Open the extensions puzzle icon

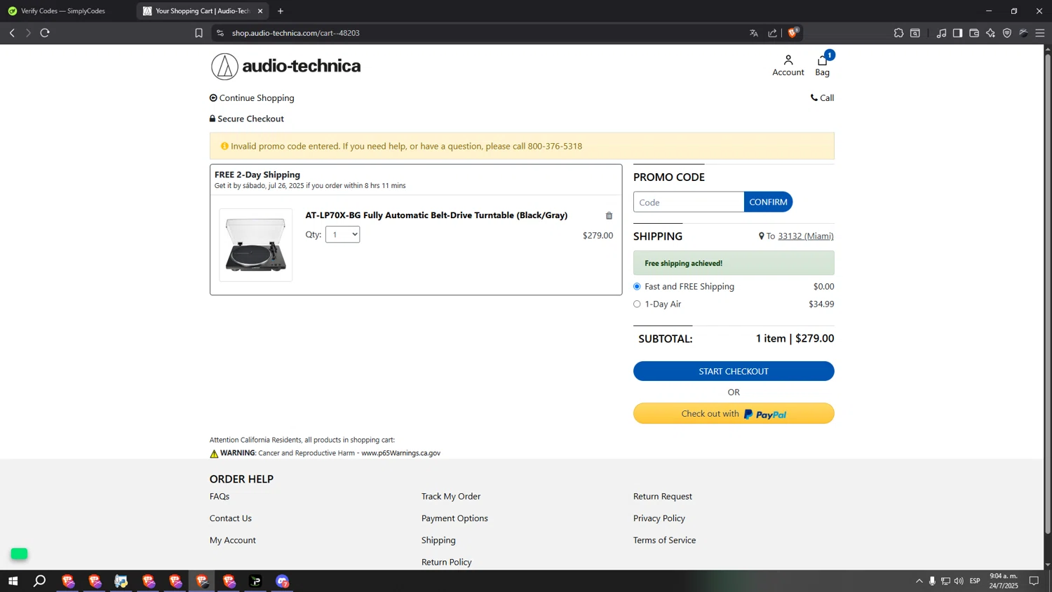coord(898,33)
